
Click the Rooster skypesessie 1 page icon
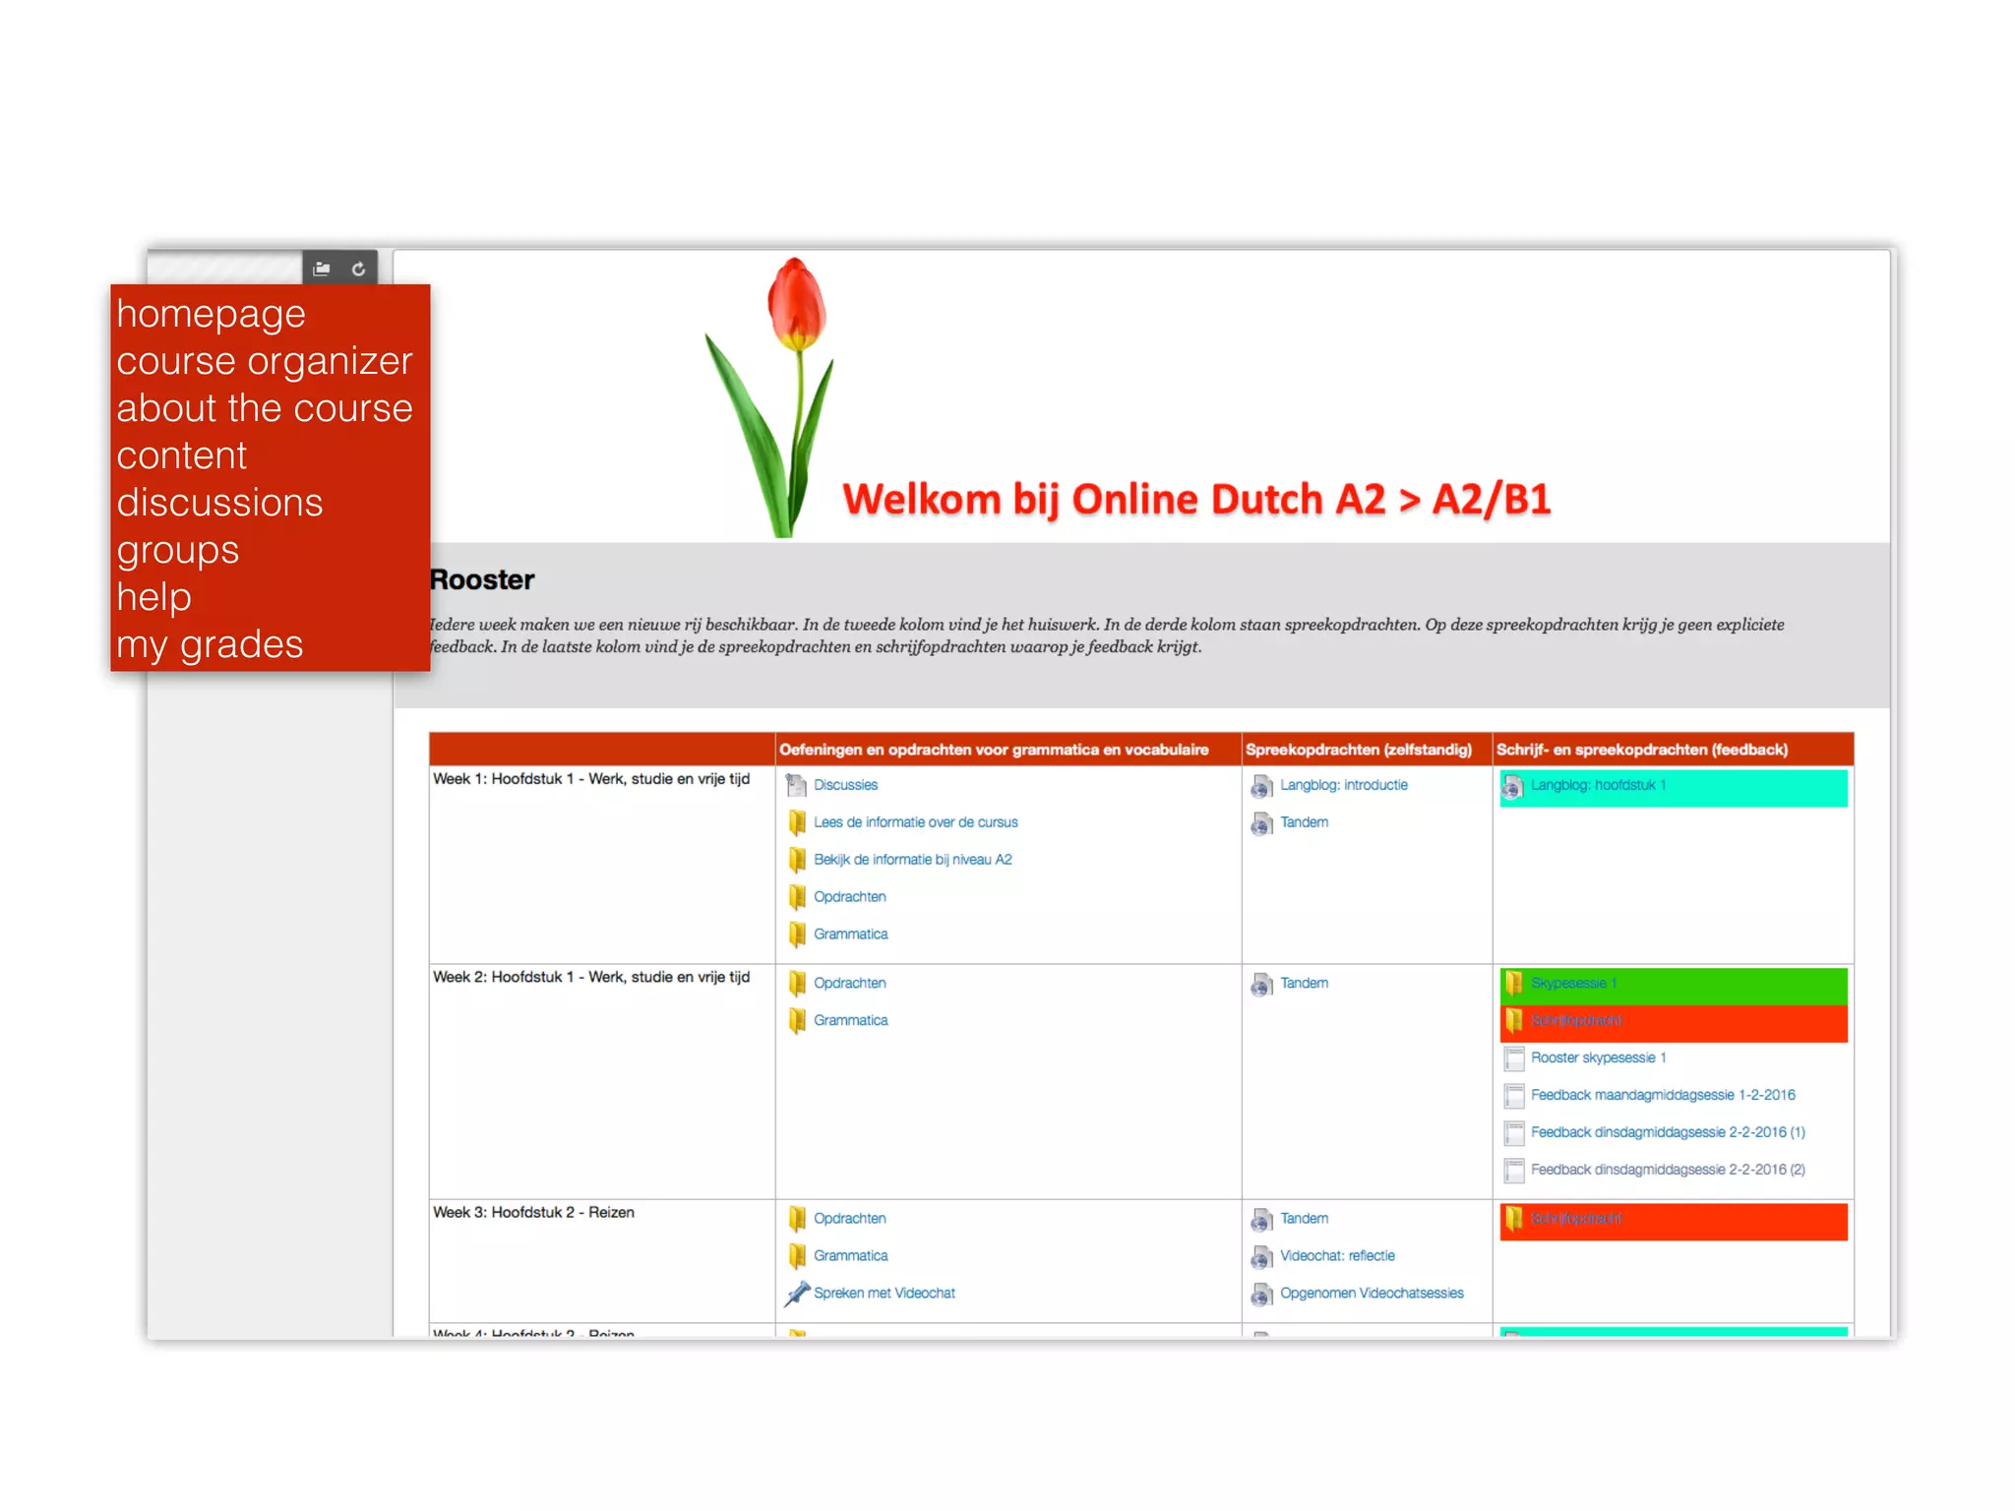point(1513,1058)
